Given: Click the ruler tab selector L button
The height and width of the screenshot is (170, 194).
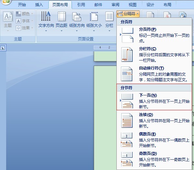Looking at the screenshot, I should click(3, 48).
